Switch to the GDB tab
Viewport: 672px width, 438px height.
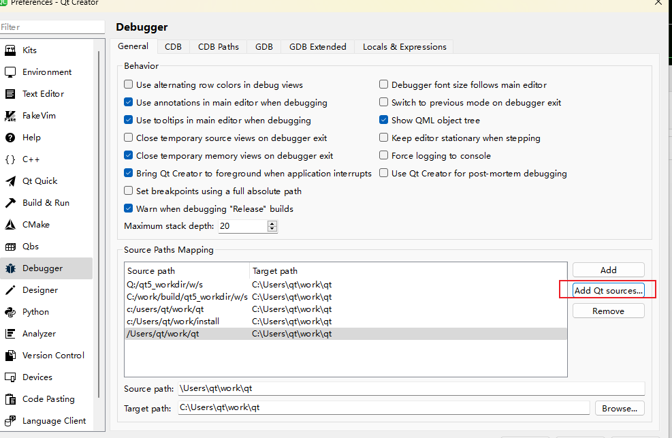coord(264,47)
